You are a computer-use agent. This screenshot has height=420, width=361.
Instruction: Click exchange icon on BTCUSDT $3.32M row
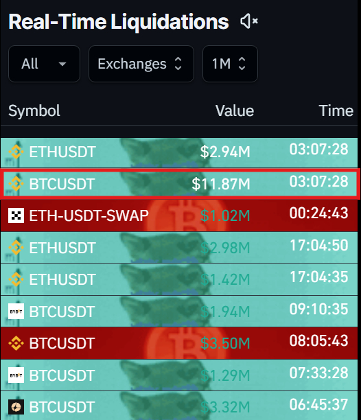click(16, 407)
